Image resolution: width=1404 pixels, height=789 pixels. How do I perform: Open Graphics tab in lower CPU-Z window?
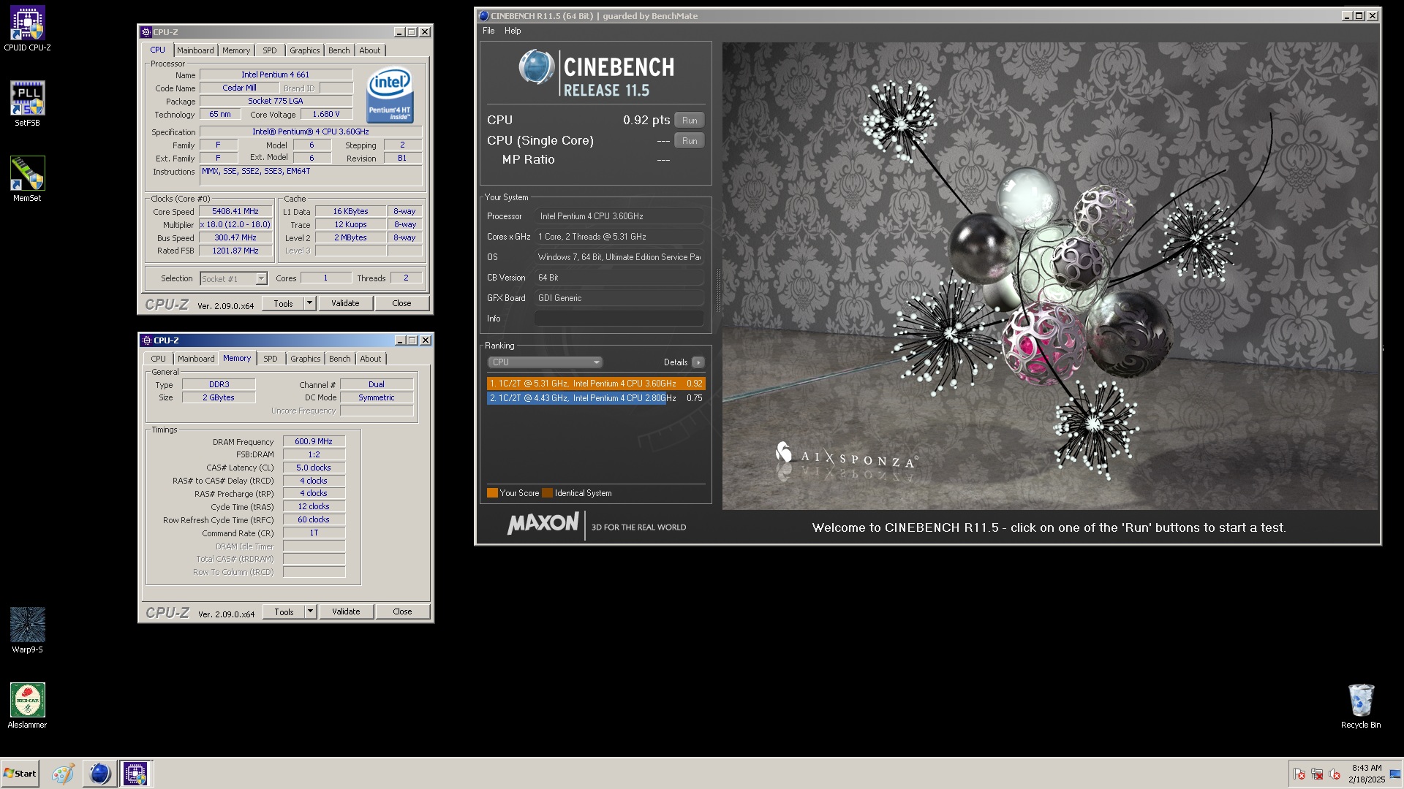point(305,359)
